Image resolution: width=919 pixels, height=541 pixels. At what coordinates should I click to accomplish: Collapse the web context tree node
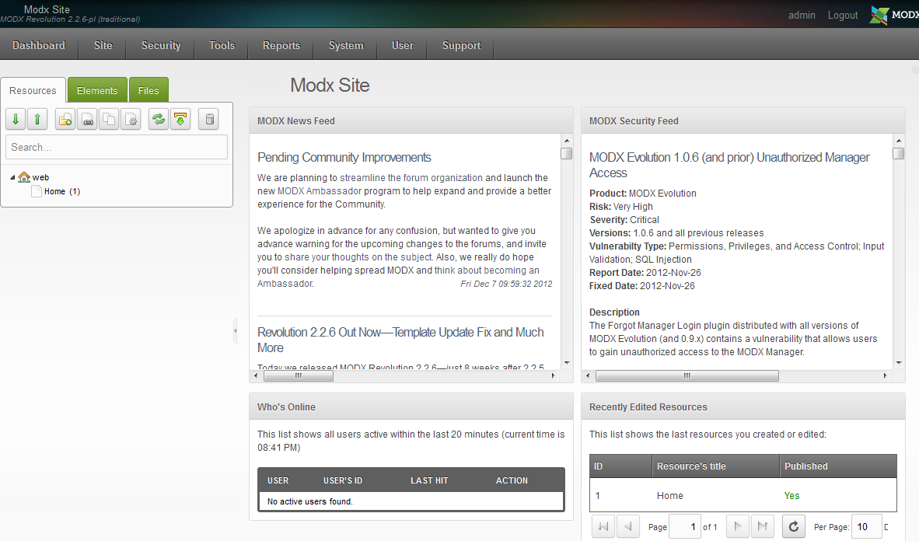coord(12,178)
